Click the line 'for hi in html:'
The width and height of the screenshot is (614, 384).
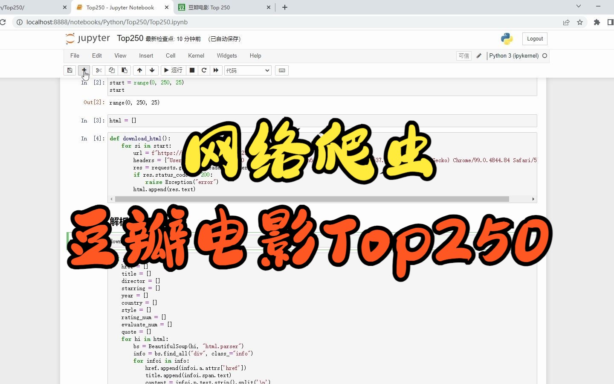[x=145, y=339]
